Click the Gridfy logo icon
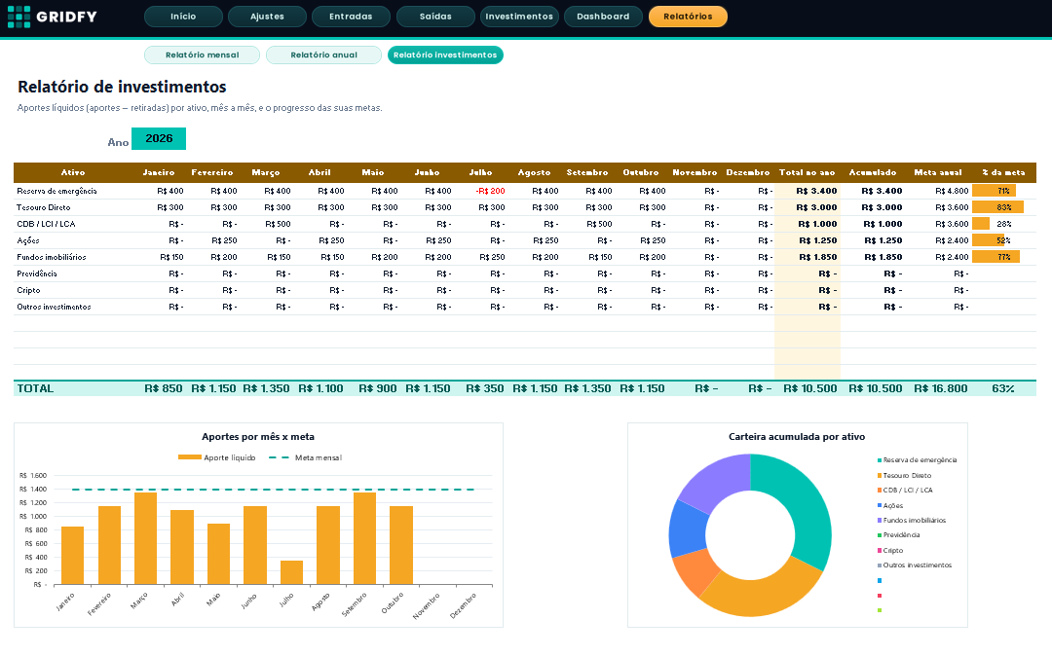1052x656 pixels. click(x=19, y=17)
